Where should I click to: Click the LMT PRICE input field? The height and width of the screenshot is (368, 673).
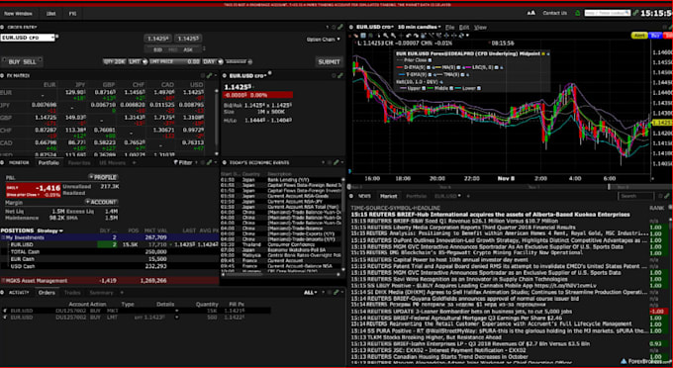click(174, 61)
